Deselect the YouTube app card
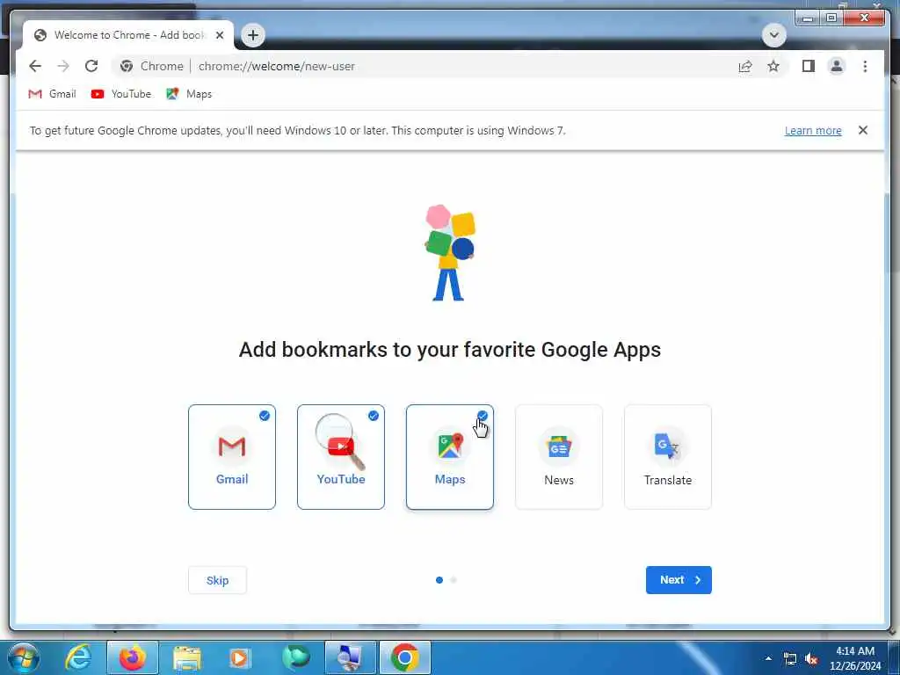900x675 pixels. (x=341, y=457)
